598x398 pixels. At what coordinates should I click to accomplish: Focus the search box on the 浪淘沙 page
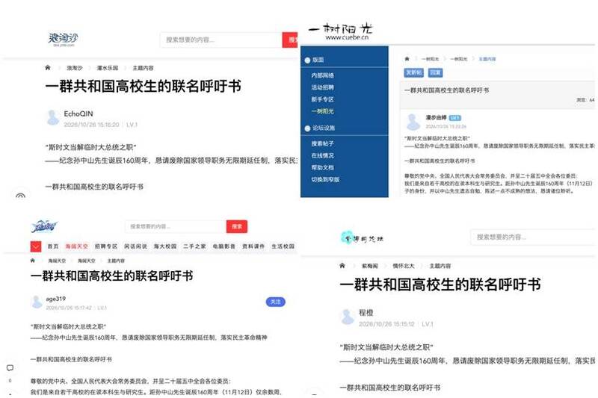221,40
